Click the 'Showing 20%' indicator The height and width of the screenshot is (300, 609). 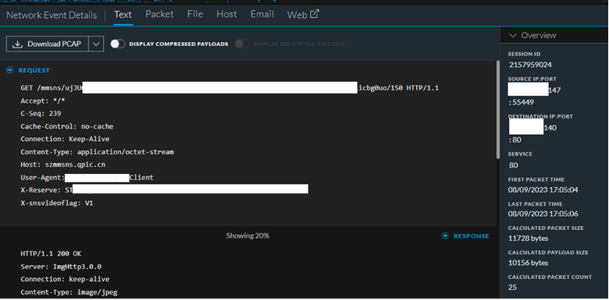[248, 235]
